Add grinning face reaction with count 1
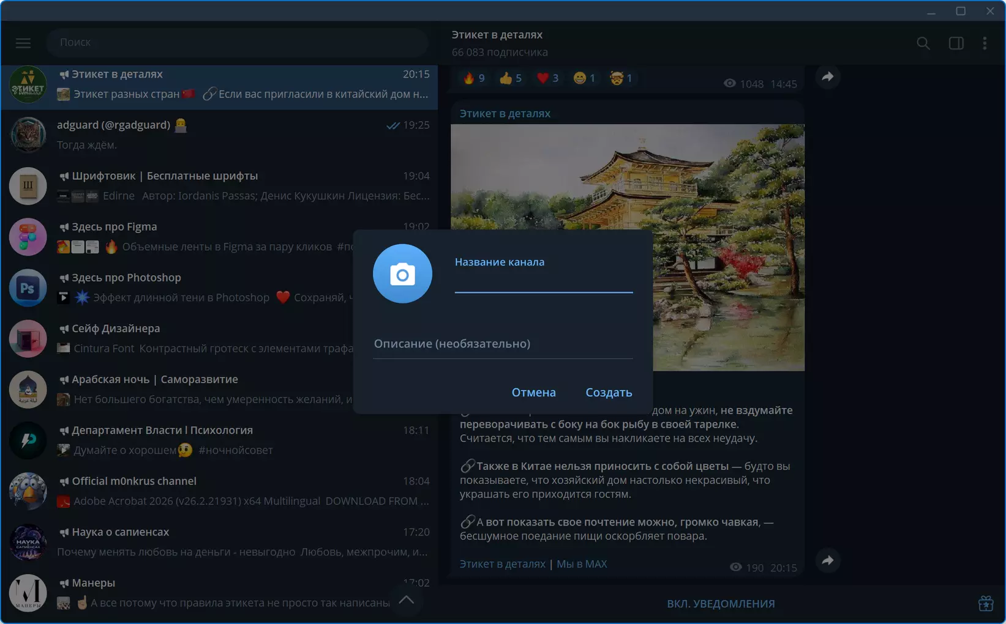The height and width of the screenshot is (624, 1006). pyautogui.click(x=584, y=78)
